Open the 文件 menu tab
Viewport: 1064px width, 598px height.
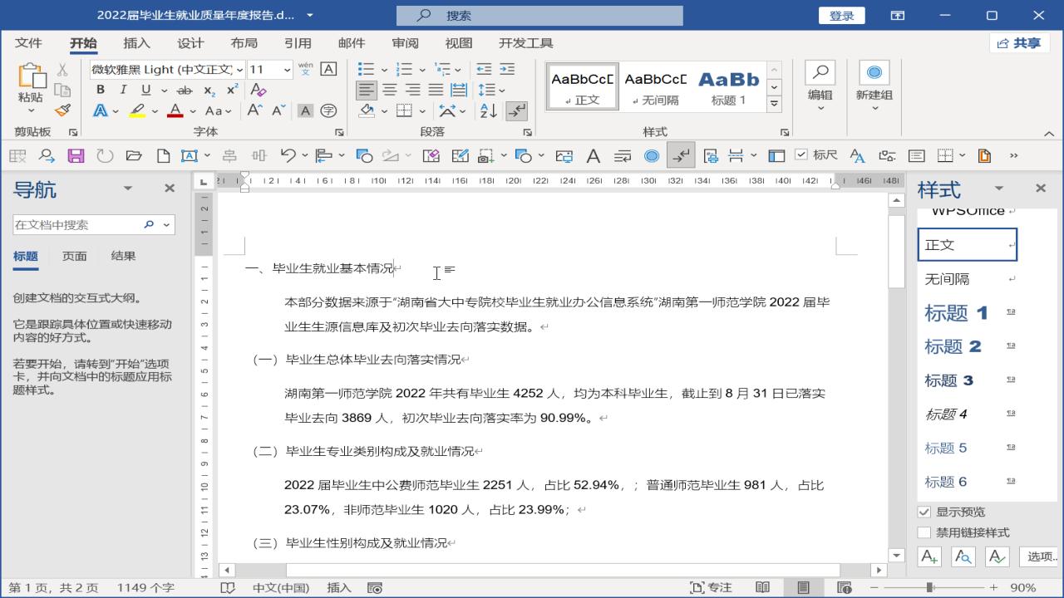point(28,43)
